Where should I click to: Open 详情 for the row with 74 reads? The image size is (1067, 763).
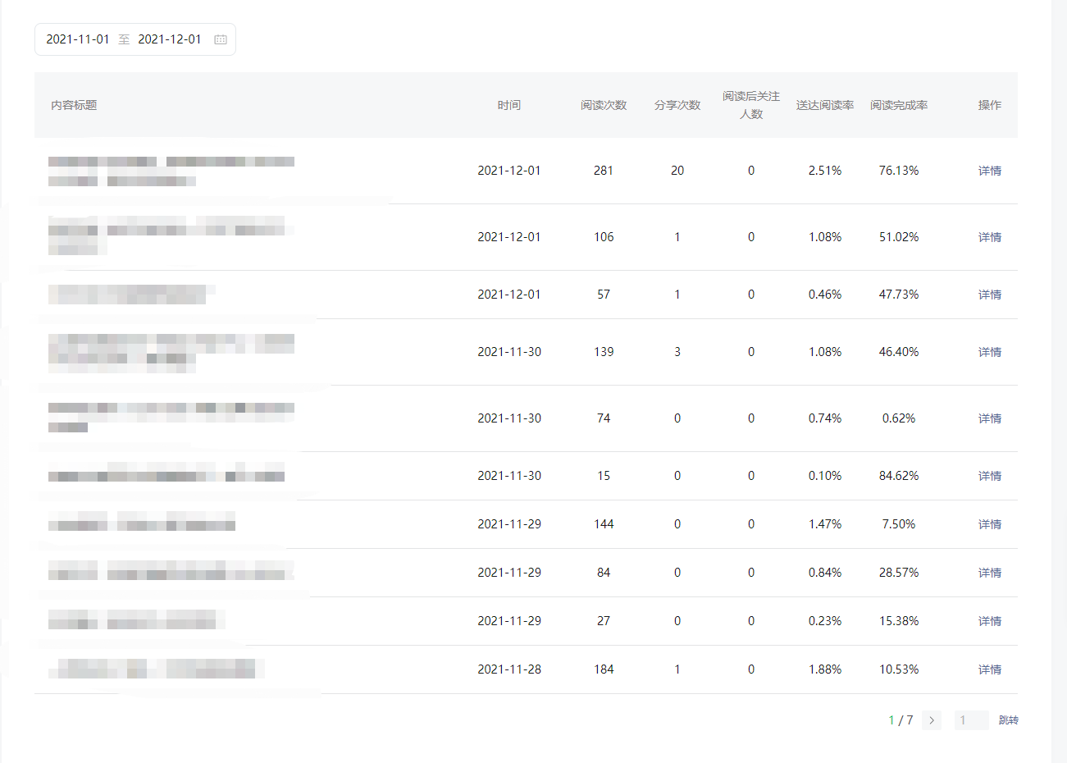tap(990, 418)
